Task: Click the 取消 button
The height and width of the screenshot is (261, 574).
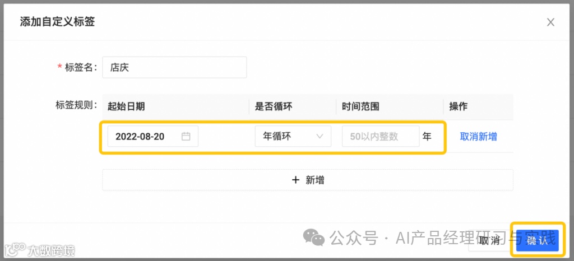Action: (x=490, y=240)
